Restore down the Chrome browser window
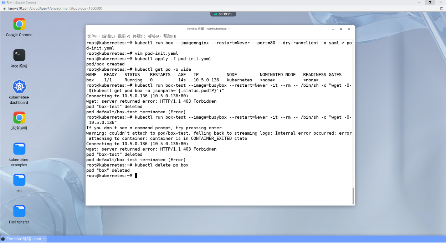 pyautogui.click(x=430, y=2)
